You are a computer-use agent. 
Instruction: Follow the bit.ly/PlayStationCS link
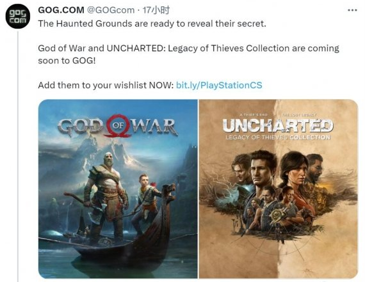(x=219, y=85)
